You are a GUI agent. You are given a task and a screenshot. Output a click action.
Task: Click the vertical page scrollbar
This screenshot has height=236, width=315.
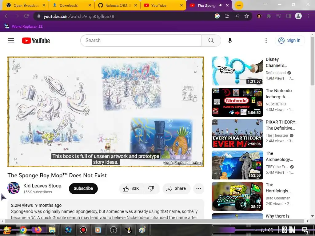(313, 61)
